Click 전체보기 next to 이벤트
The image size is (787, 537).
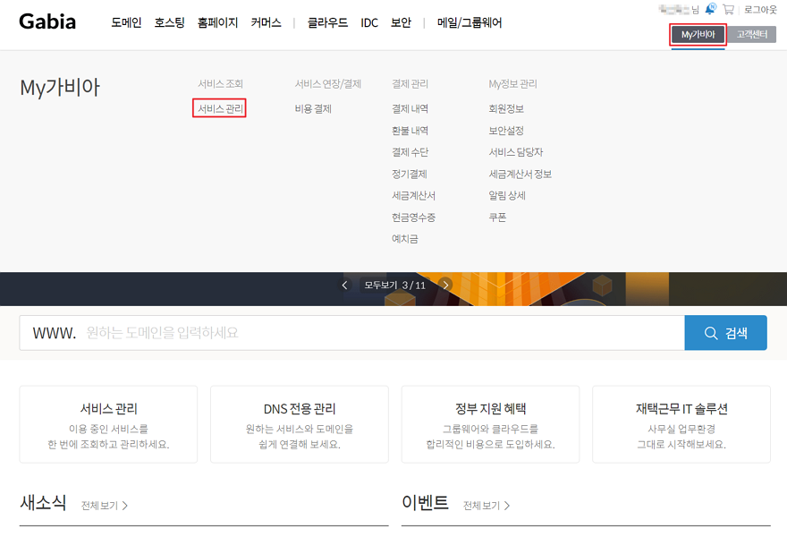tap(487, 506)
